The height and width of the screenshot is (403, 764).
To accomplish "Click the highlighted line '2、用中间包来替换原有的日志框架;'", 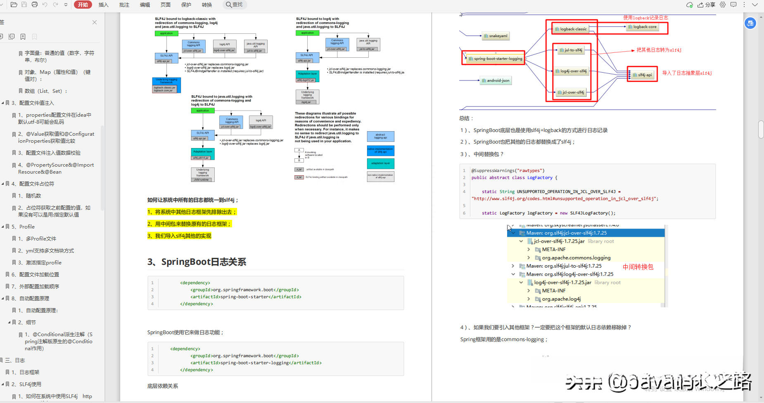I will coord(190,224).
